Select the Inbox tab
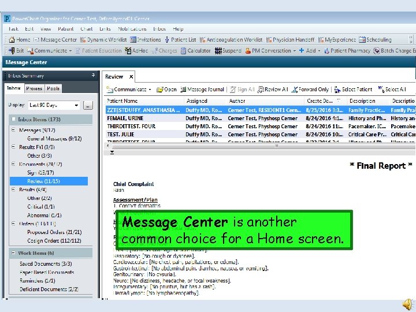 point(14,88)
